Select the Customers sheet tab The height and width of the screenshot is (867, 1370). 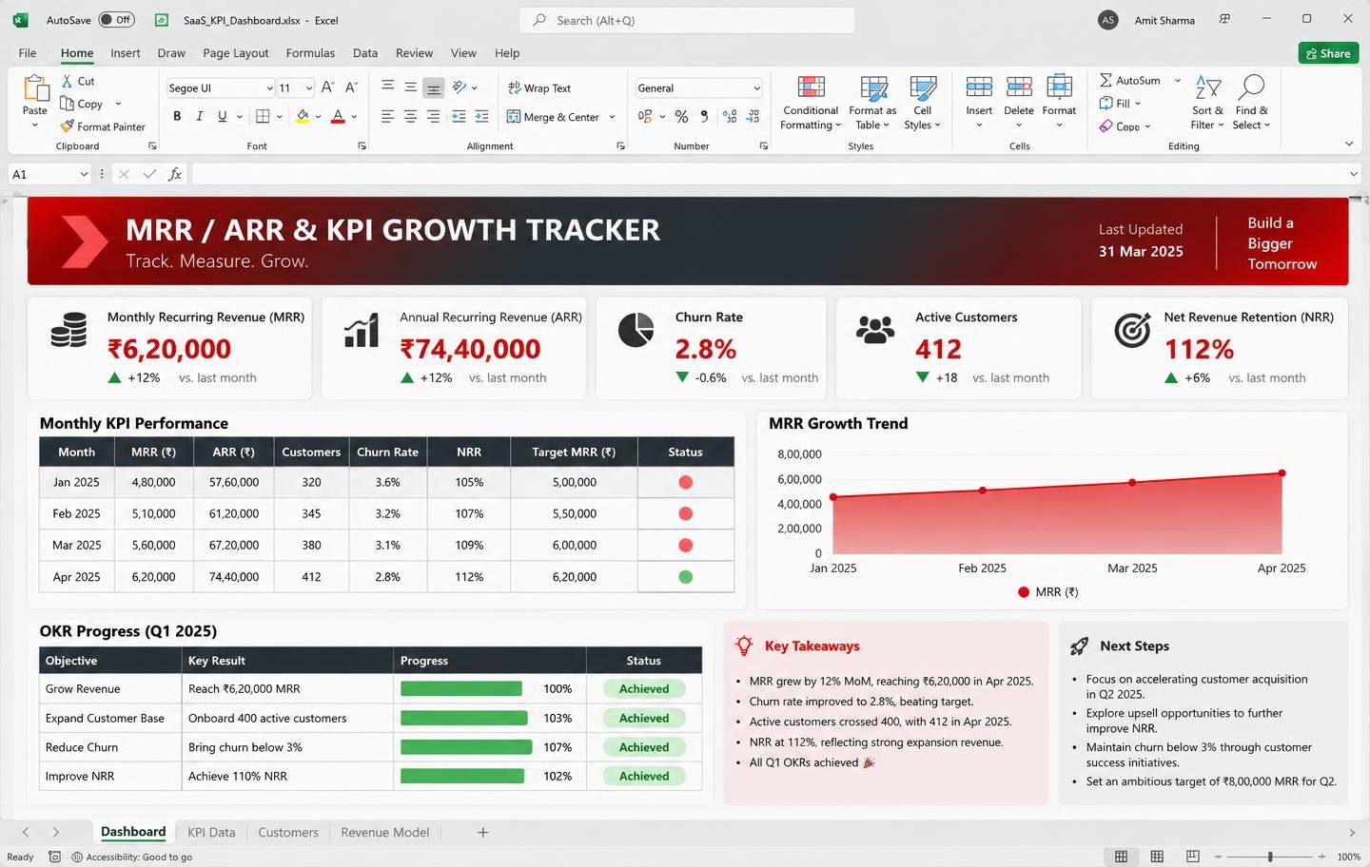pyautogui.click(x=288, y=832)
